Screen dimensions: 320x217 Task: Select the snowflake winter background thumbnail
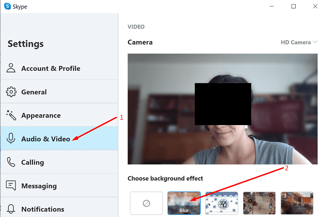222,203
